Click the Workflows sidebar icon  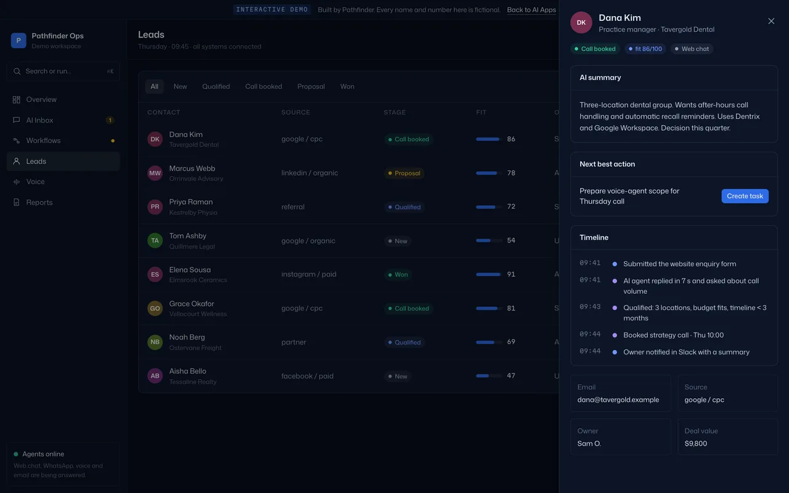(17, 141)
